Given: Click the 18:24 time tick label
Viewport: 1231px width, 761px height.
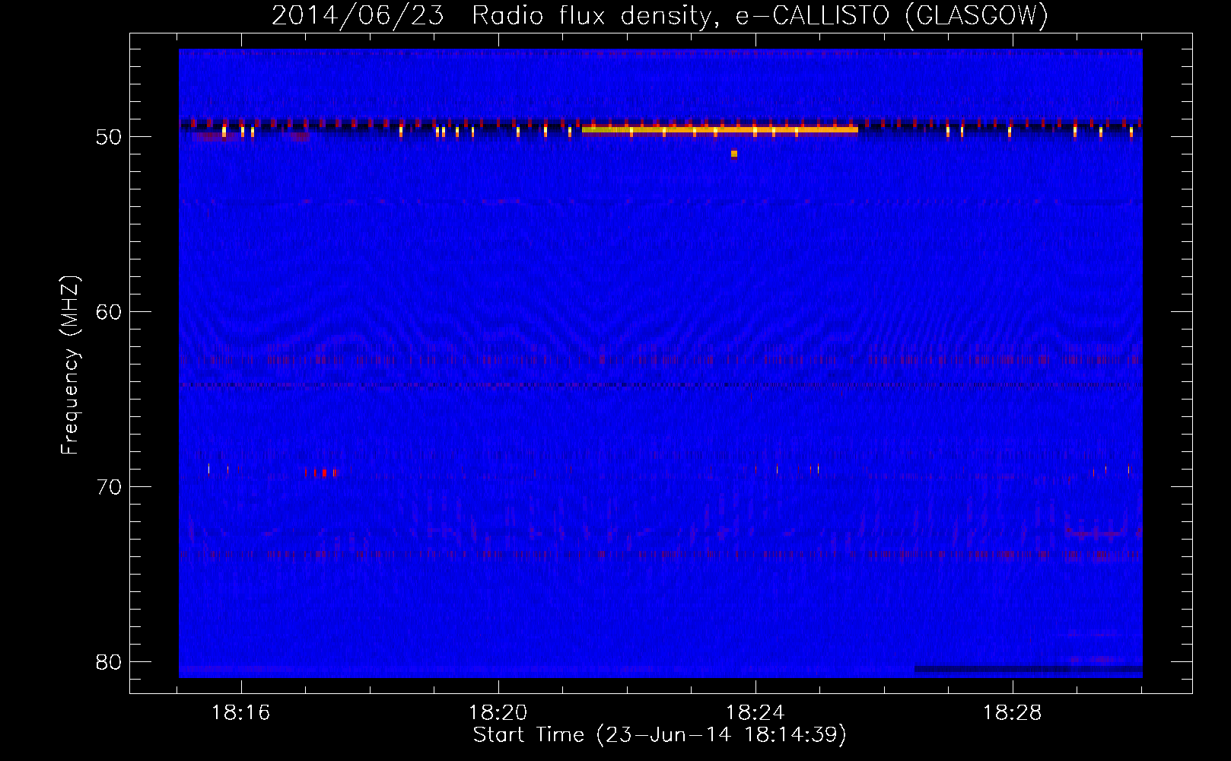Looking at the screenshot, I should (x=755, y=713).
